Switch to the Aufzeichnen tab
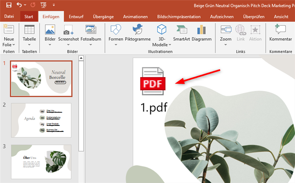 pyautogui.click(x=221, y=17)
